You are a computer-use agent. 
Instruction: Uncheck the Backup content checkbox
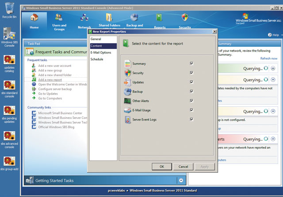(191, 91)
